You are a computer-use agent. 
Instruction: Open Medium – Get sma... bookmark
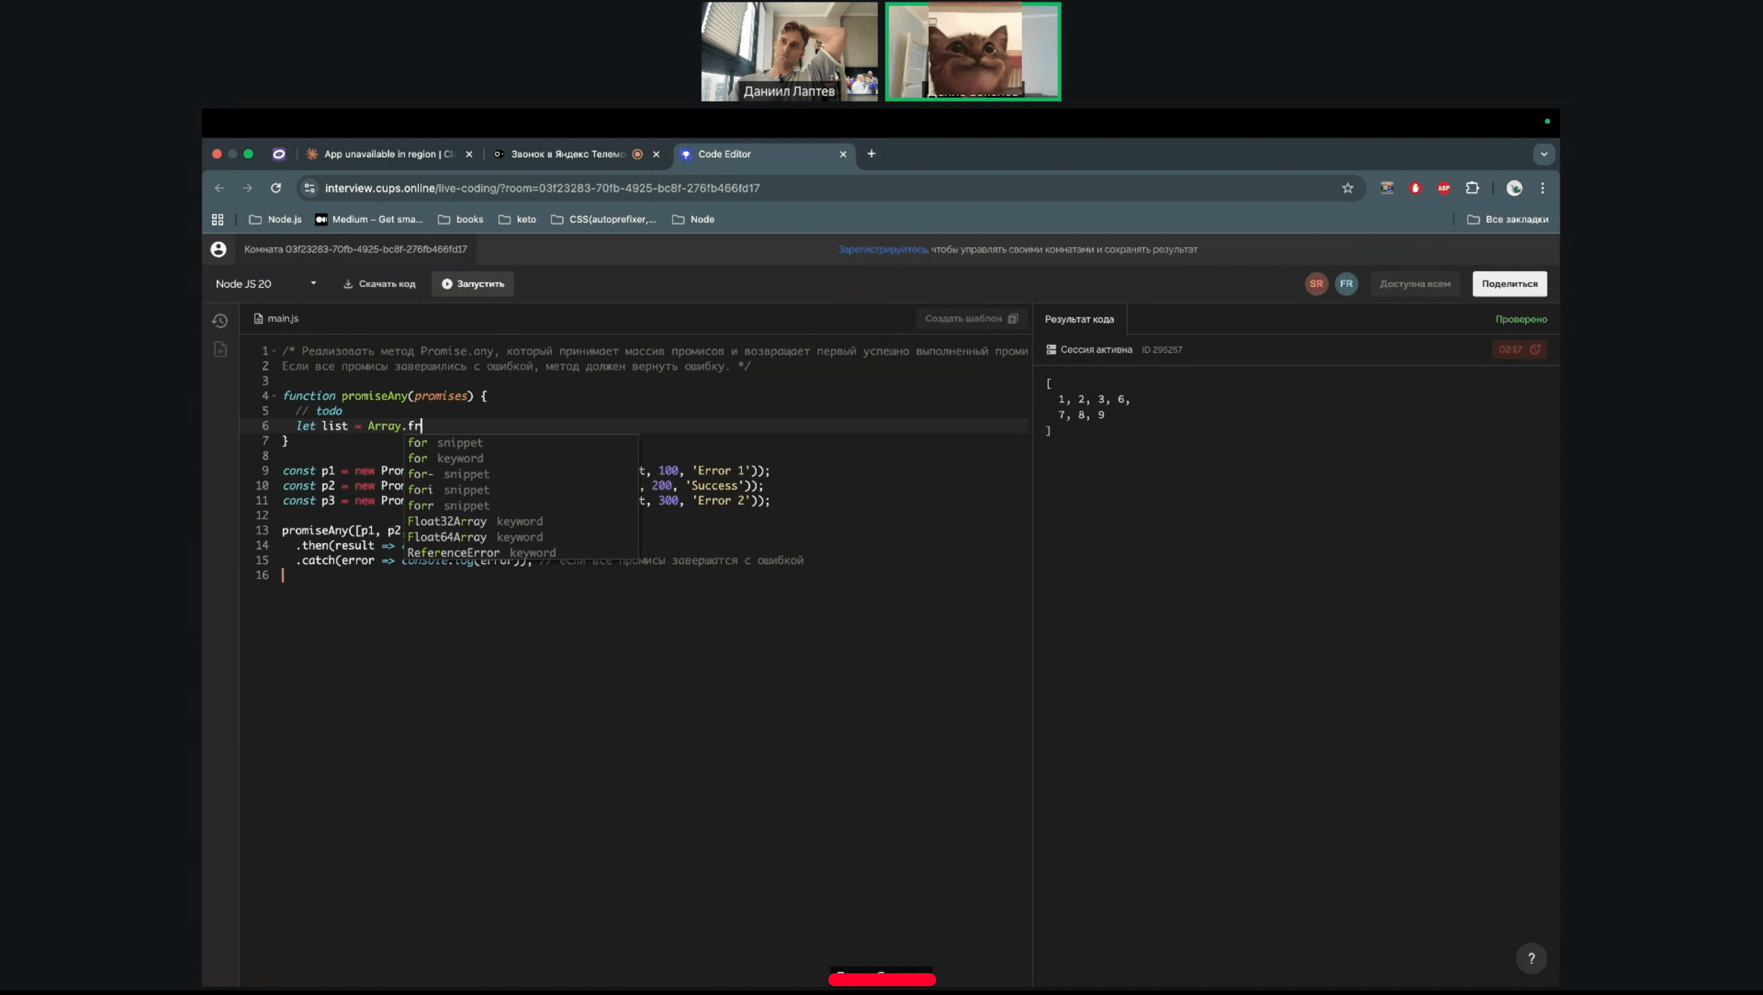point(369,220)
